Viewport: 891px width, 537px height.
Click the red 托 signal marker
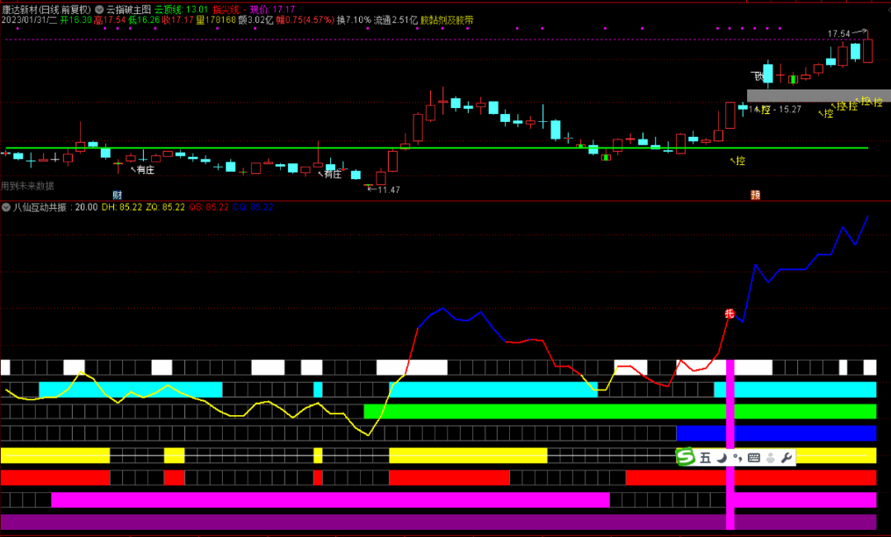729,313
